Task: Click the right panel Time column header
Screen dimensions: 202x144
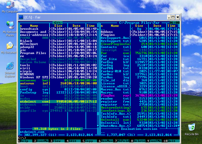Action: [x=171, y=26]
